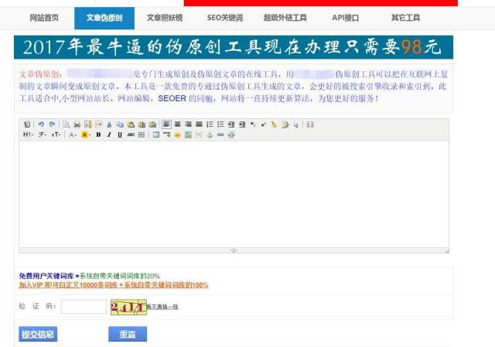Open the 加入VIP custom keyword library link

(x=114, y=285)
